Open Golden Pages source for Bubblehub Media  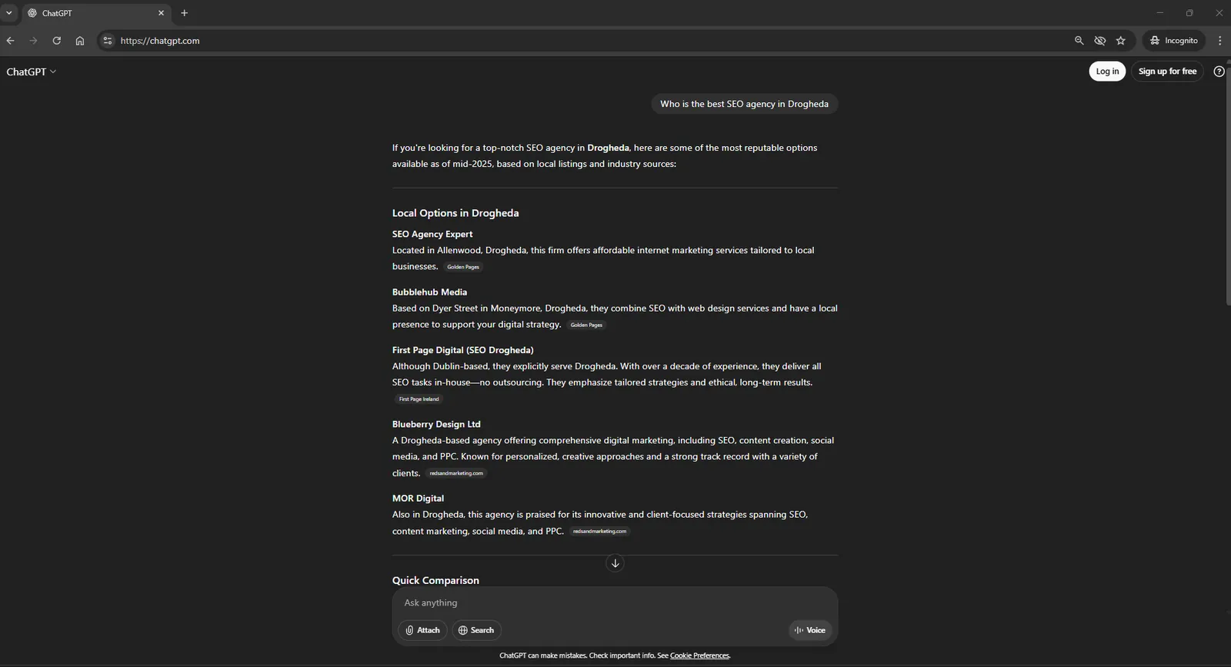[586, 325]
